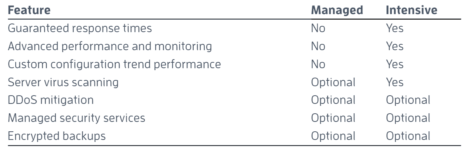Click Custom configuration trend performance text
Viewport: 471px width, 156px height.
click(115, 64)
